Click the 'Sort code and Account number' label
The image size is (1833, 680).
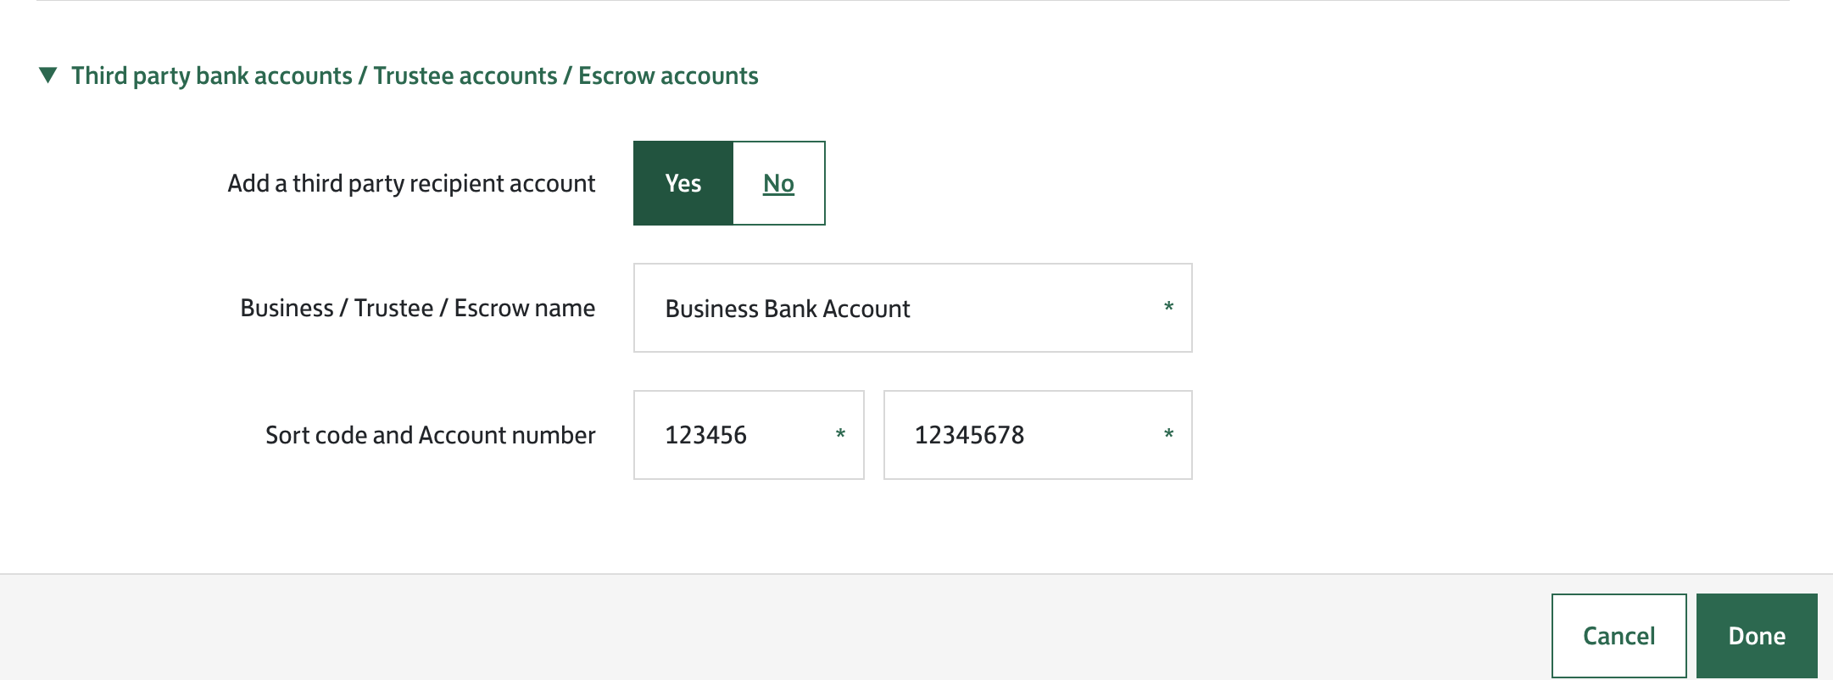[x=430, y=435]
